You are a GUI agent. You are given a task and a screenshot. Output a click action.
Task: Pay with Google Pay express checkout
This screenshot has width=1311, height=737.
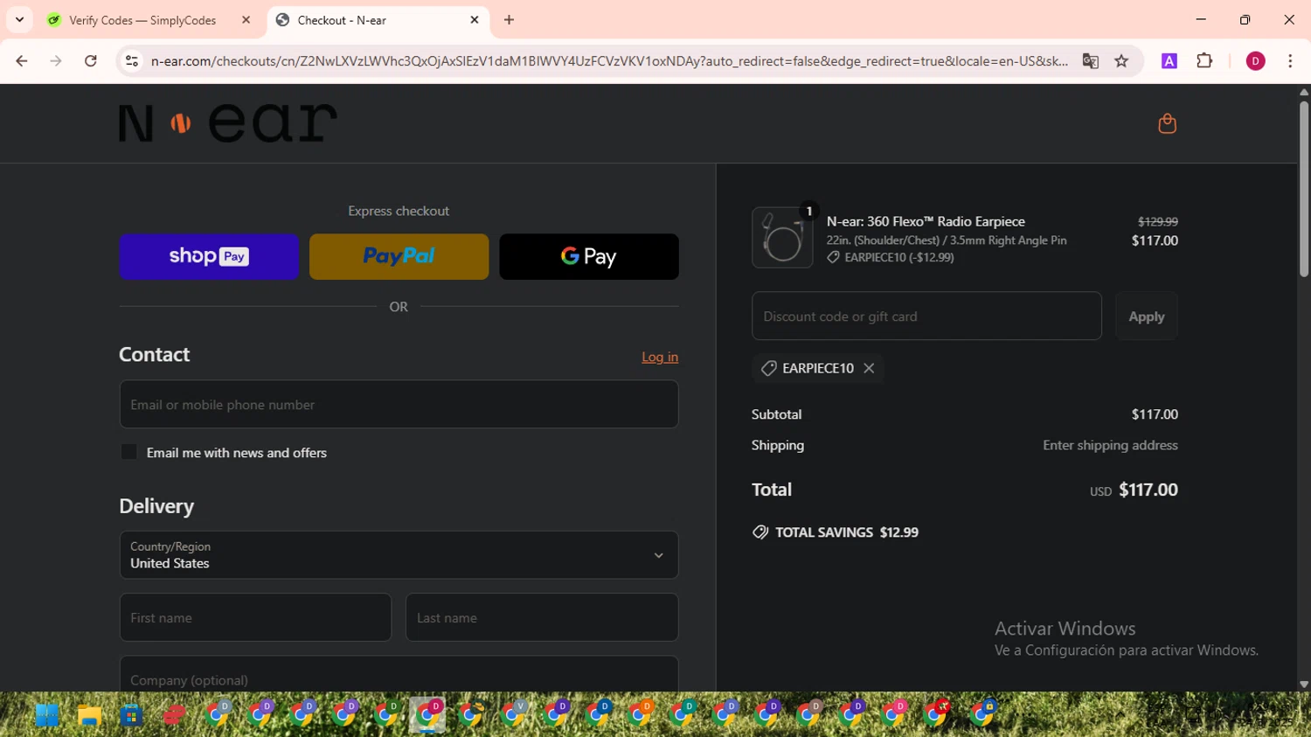coord(589,256)
